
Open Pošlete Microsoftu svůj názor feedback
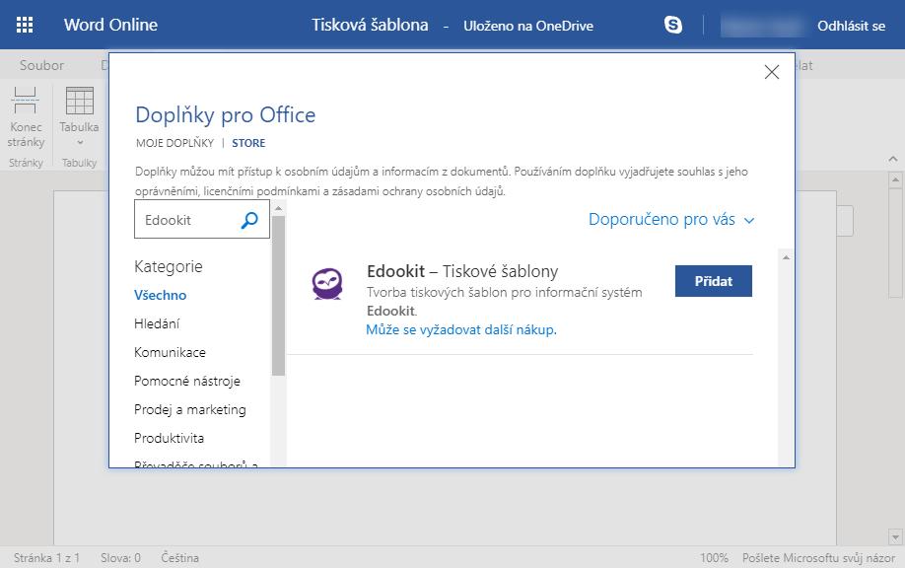[x=818, y=558]
